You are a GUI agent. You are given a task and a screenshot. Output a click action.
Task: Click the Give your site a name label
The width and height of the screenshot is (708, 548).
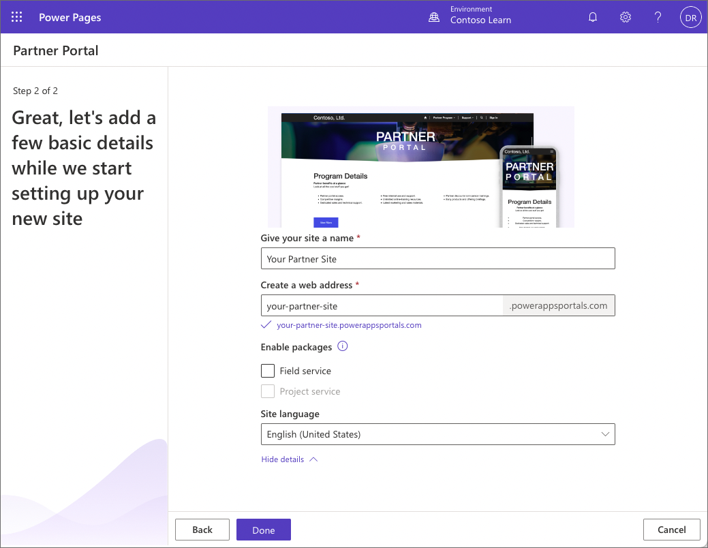click(307, 238)
